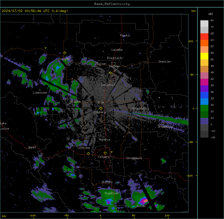The image size is (224, 219).
Task: Click the white plus marker south of Stettler
Action: coord(159,98)
